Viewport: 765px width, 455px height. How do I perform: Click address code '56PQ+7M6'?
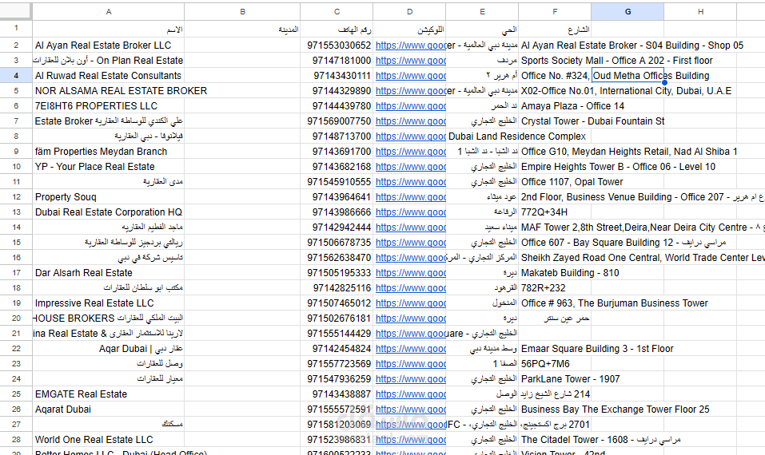pyautogui.click(x=545, y=364)
